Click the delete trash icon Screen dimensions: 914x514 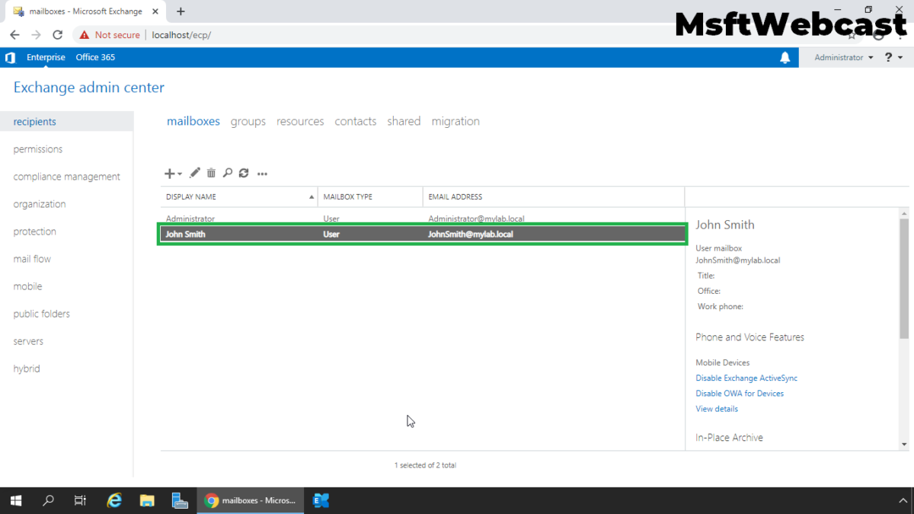(211, 173)
